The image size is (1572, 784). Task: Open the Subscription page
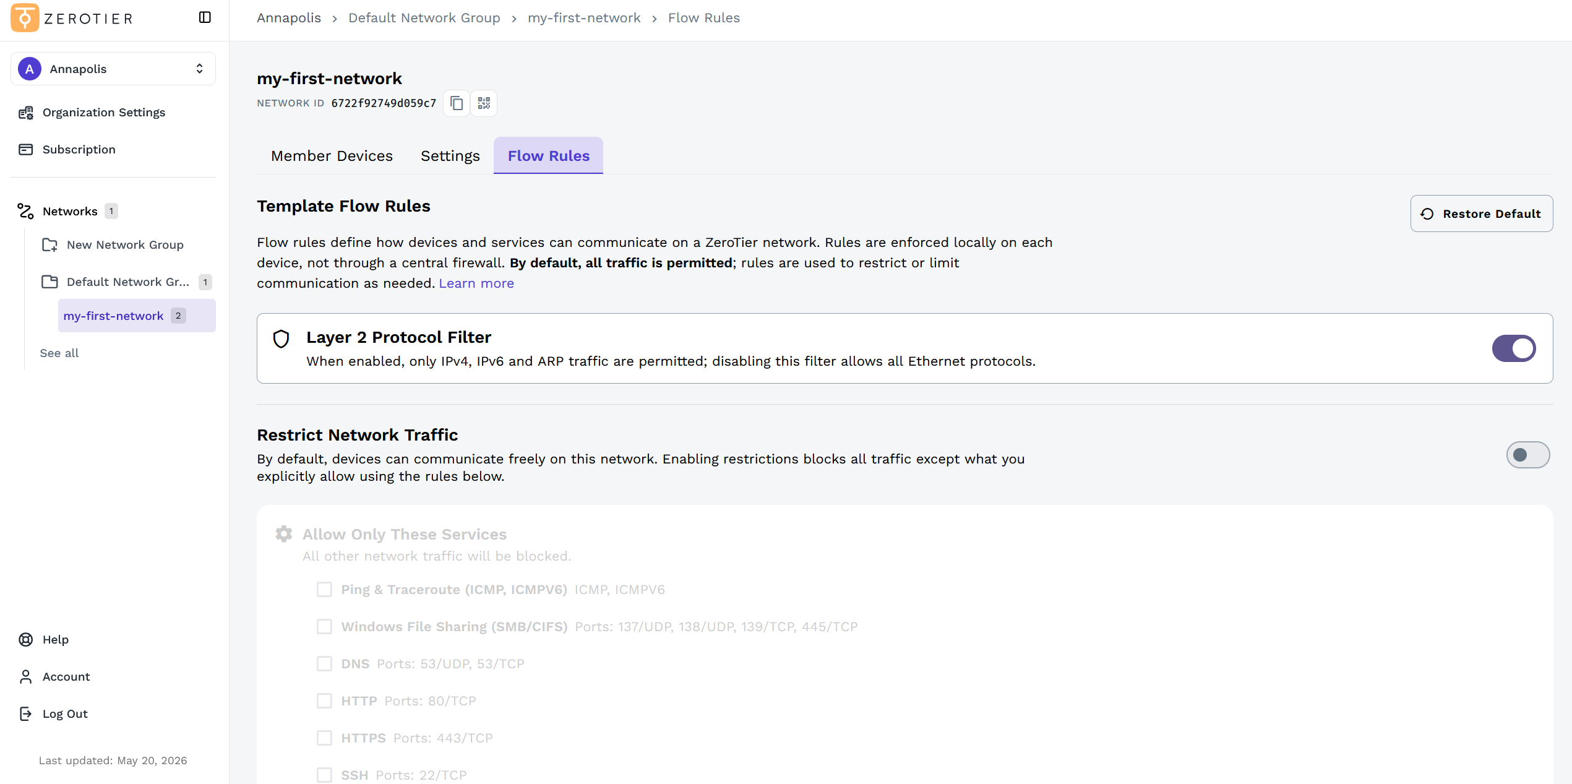79,150
